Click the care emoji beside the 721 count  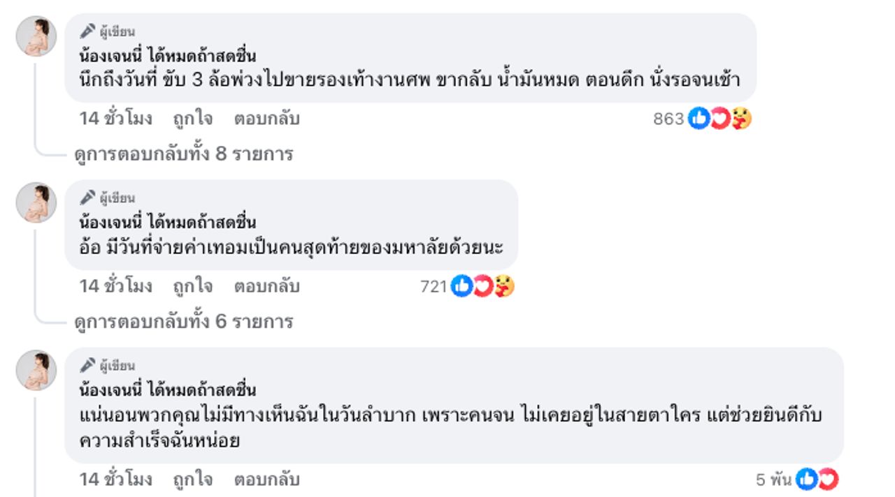(x=503, y=286)
